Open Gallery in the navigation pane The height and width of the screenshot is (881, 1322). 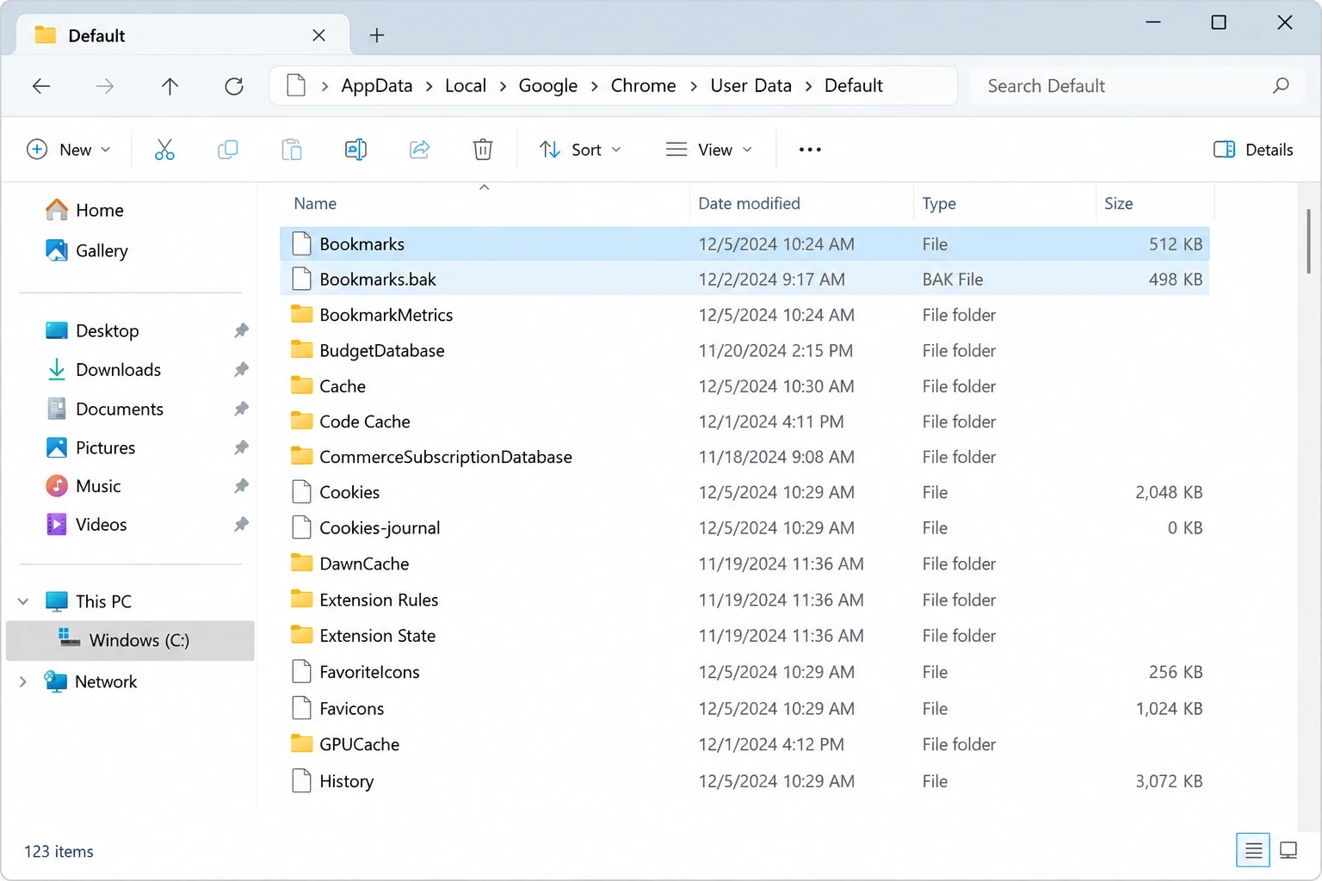tap(86, 250)
